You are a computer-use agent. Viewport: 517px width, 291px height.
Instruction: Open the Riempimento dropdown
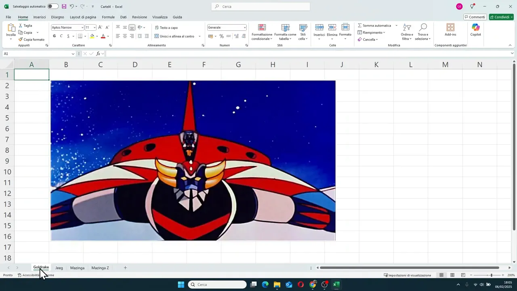[371, 32]
